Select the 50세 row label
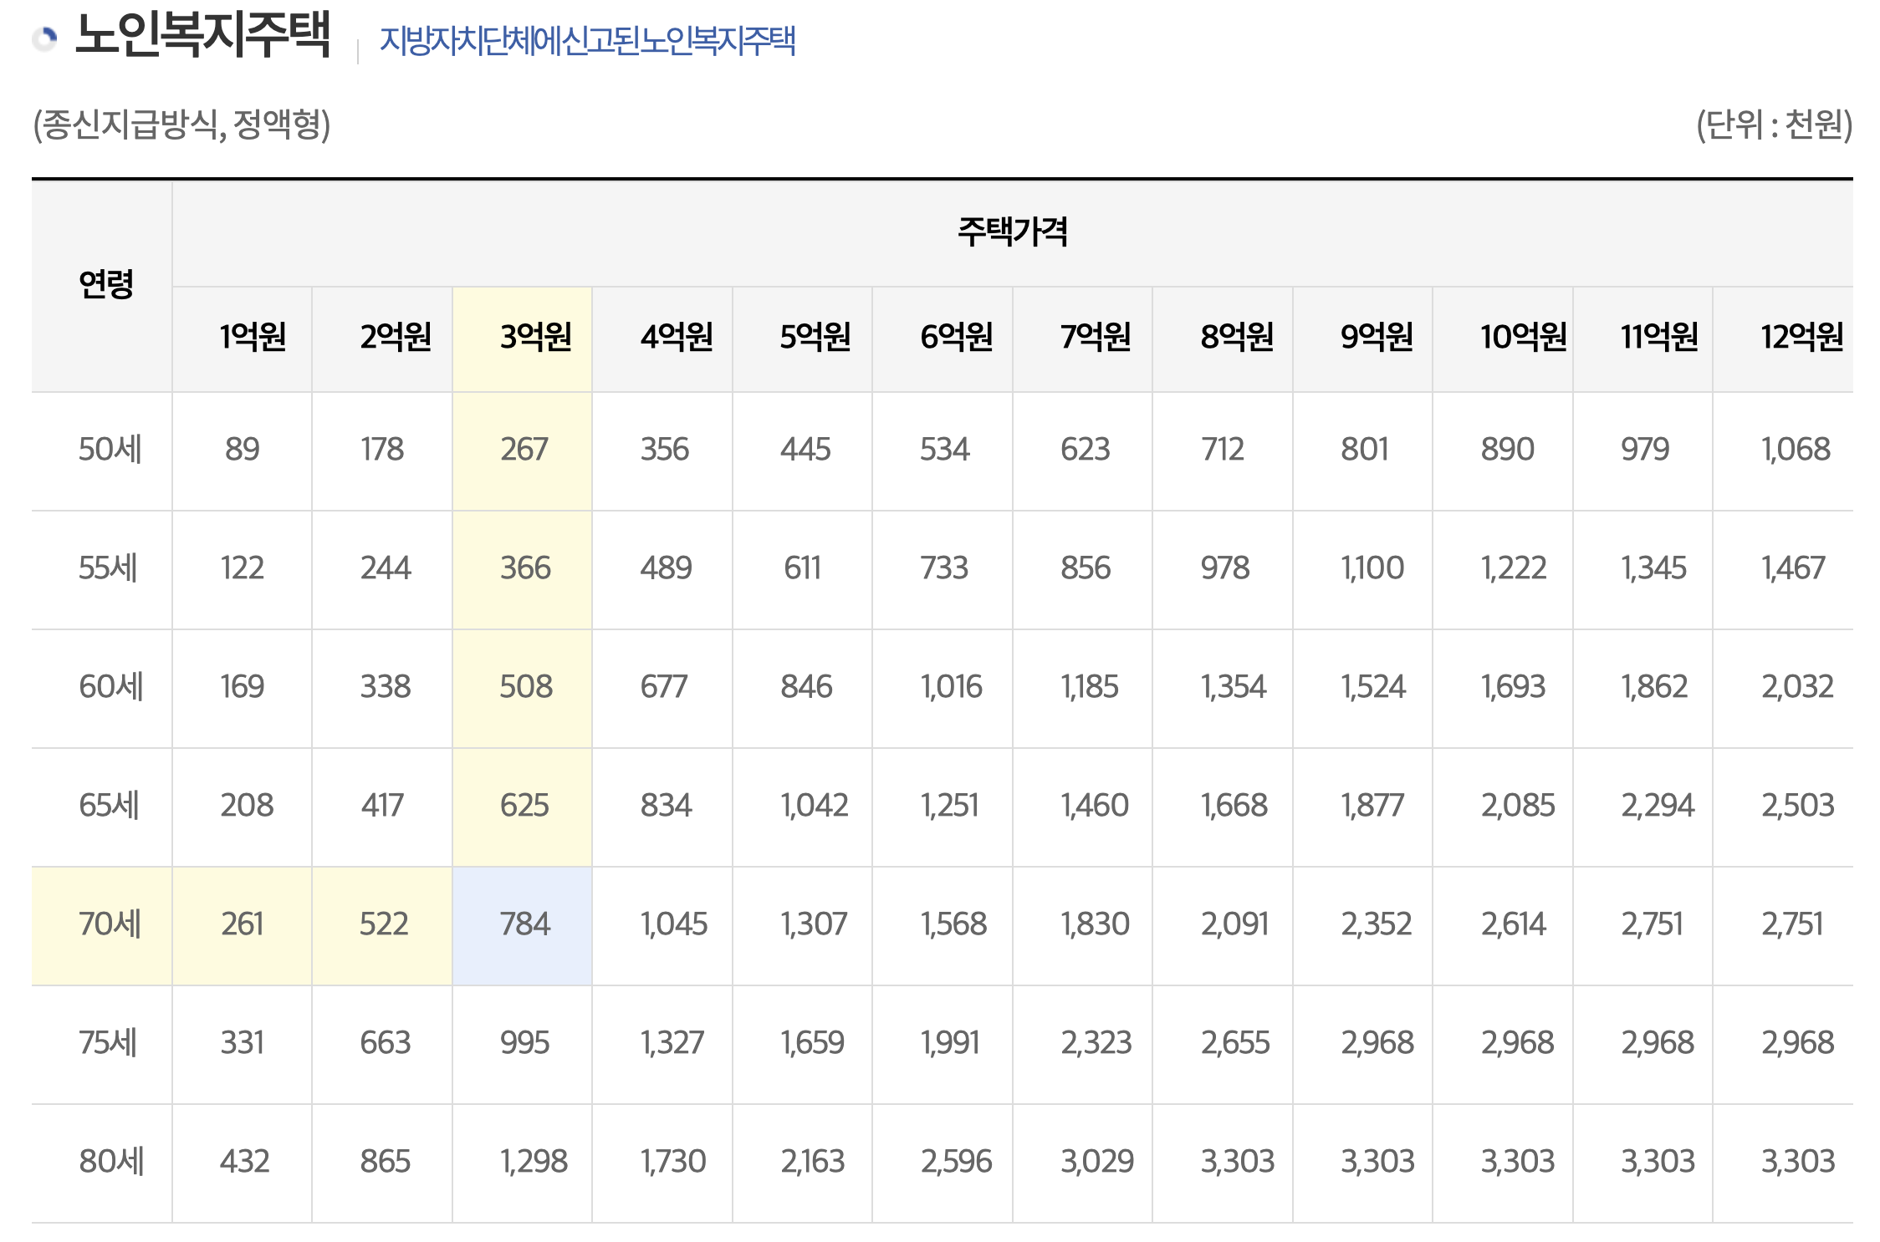This screenshot has width=1880, height=1242. [110, 450]
